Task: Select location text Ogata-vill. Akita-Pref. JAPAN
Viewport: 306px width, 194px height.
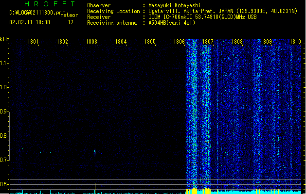Action: pos(191,11)
